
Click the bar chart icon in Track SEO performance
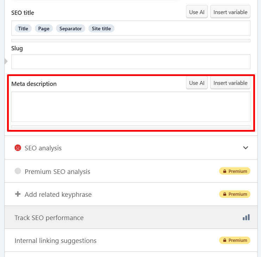(246, 218)
